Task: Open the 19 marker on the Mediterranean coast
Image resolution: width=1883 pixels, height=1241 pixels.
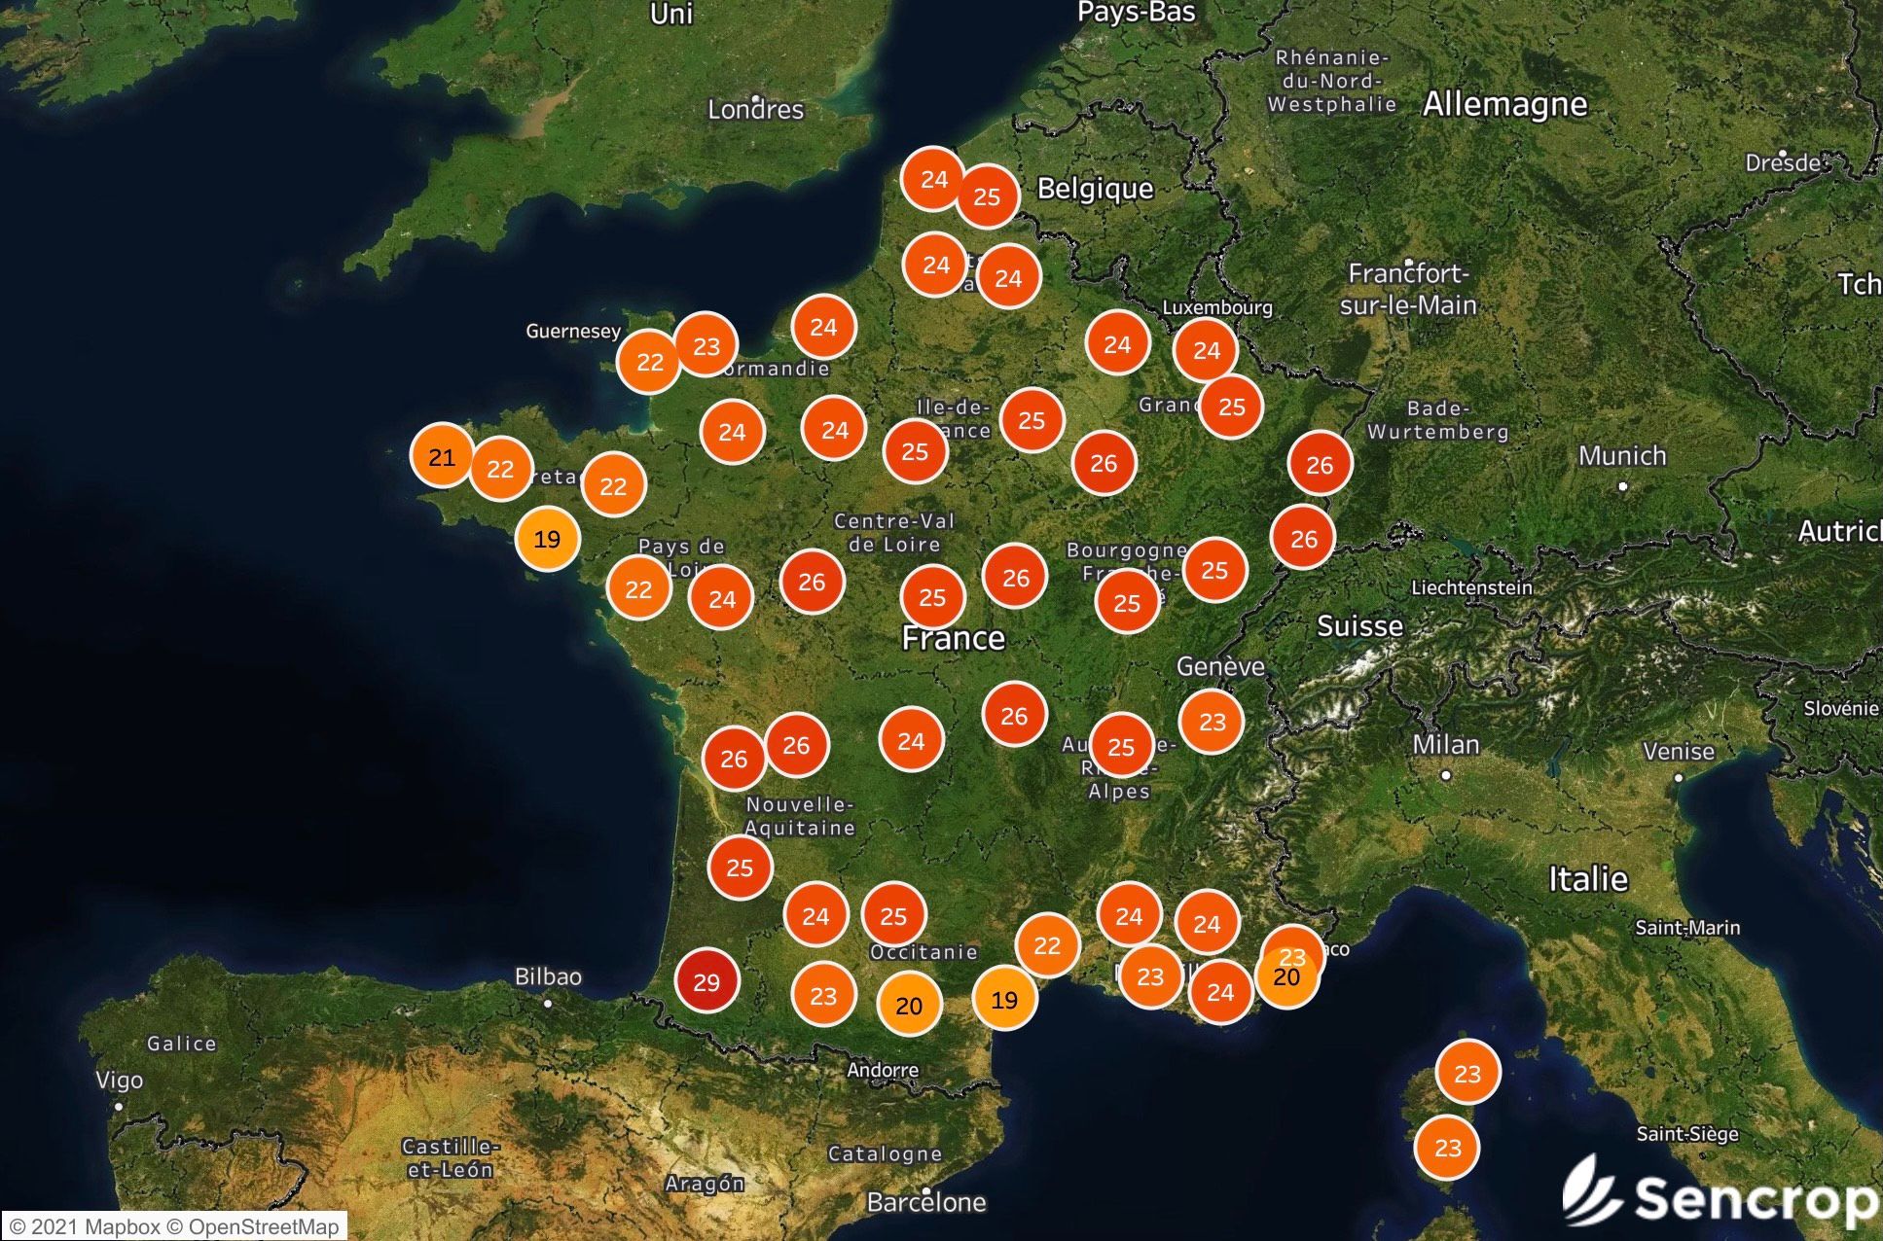Action: [x=1004, y=999]
